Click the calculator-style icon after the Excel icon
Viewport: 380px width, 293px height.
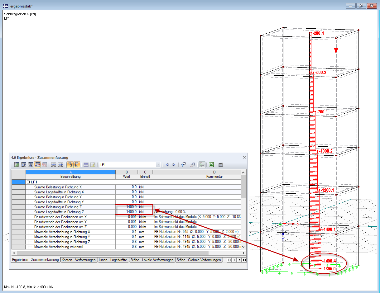point(220,165)
